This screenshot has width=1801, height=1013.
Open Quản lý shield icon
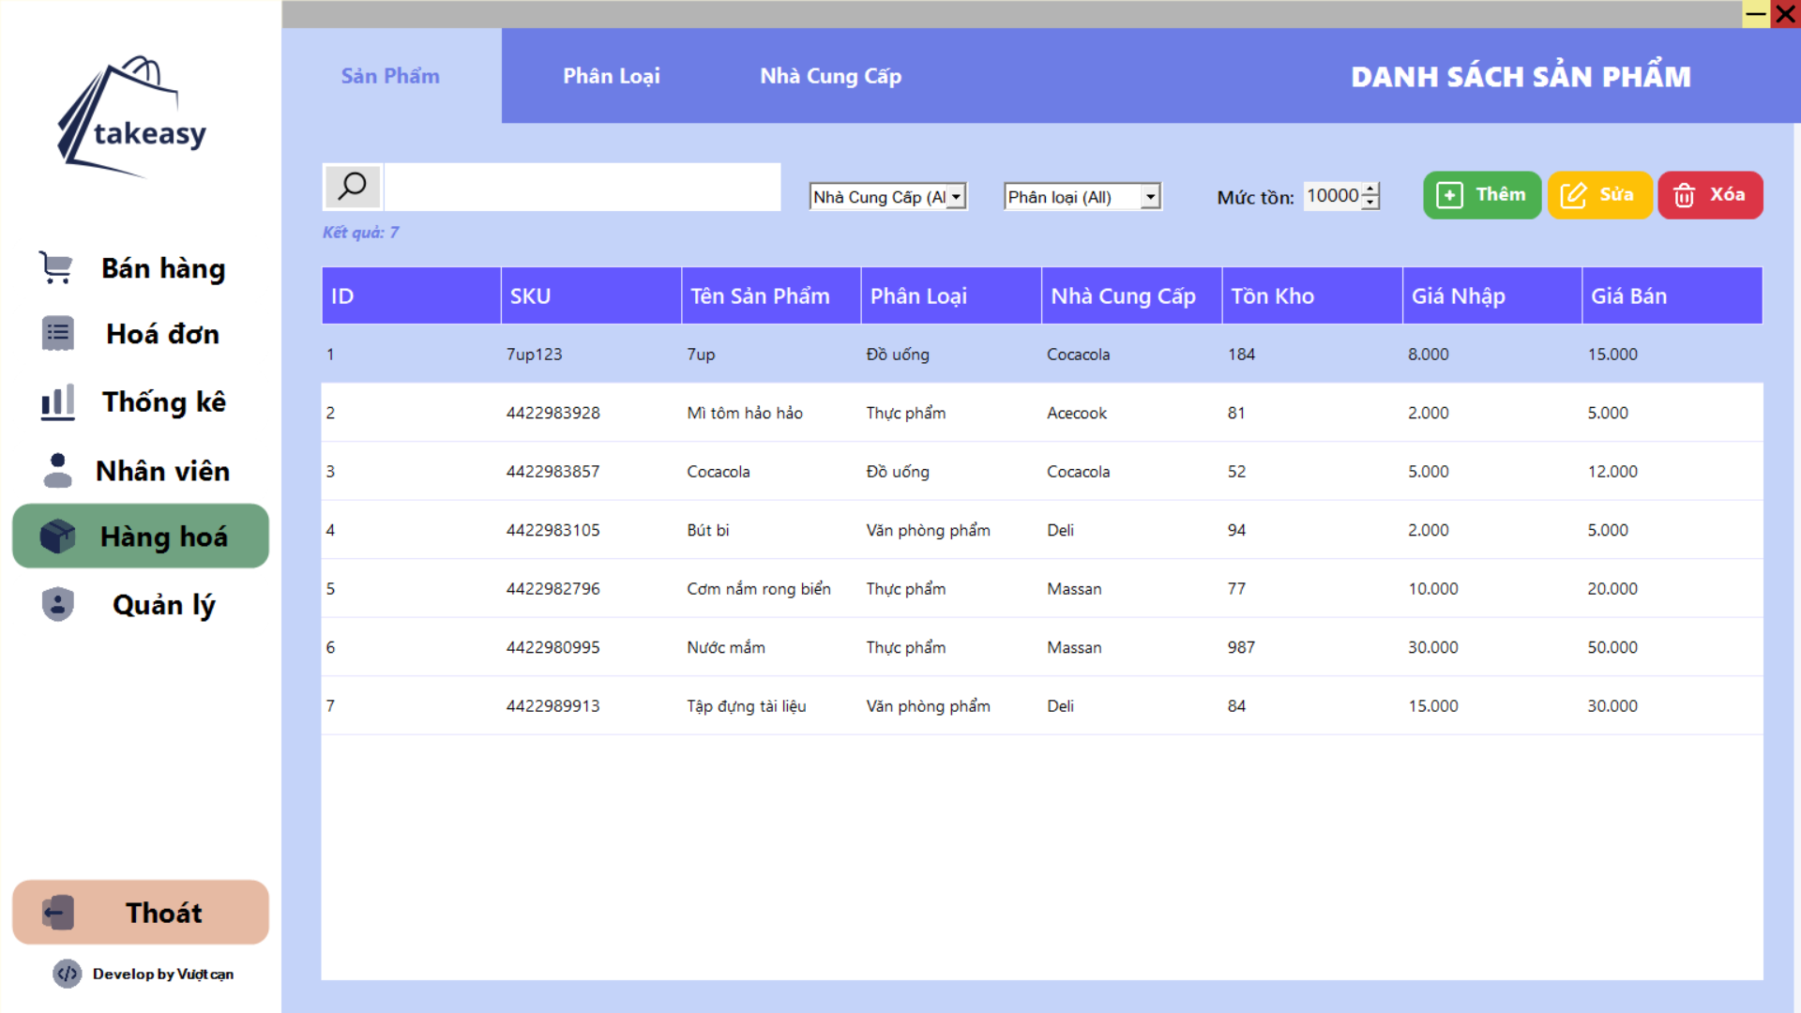(x=57, y=604)
